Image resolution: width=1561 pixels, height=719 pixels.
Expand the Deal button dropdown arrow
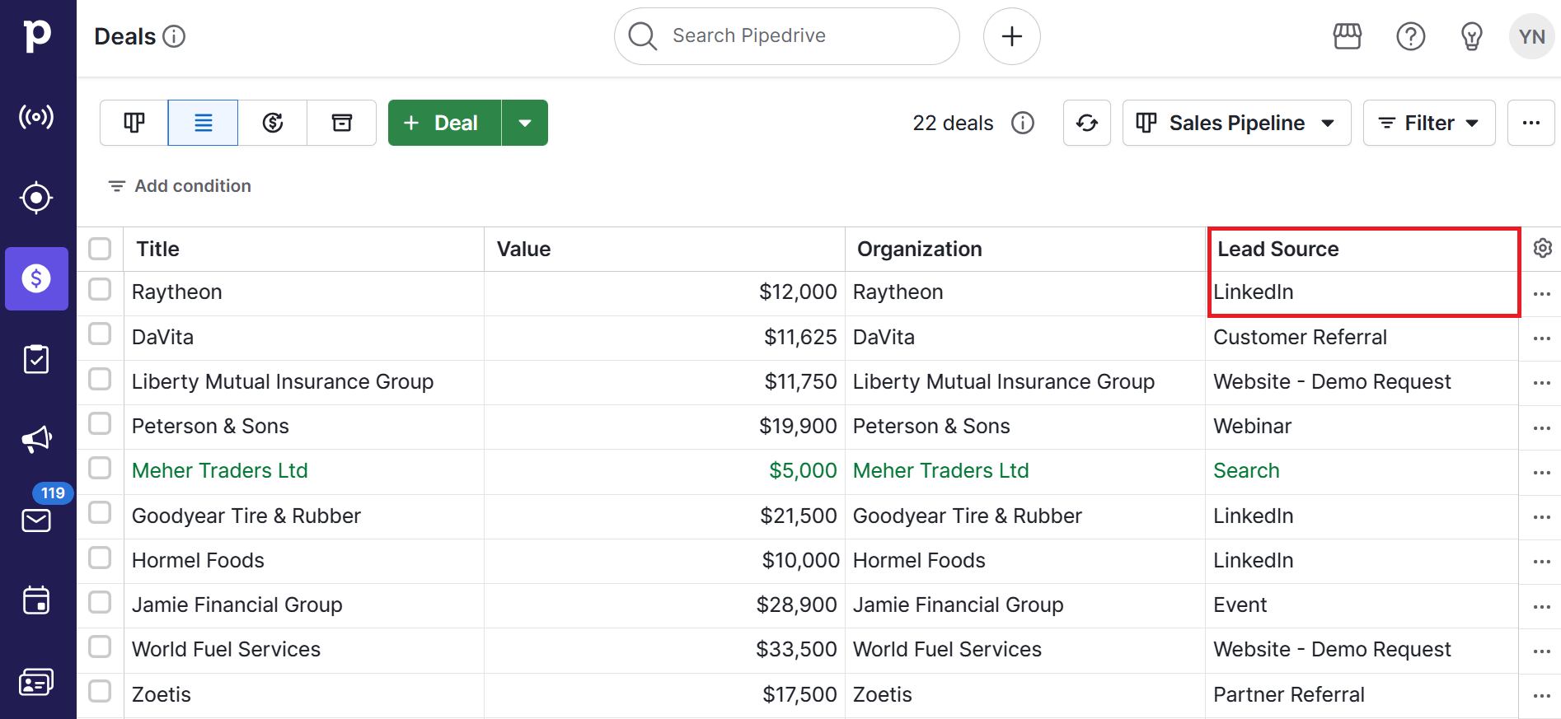(525, 123)
